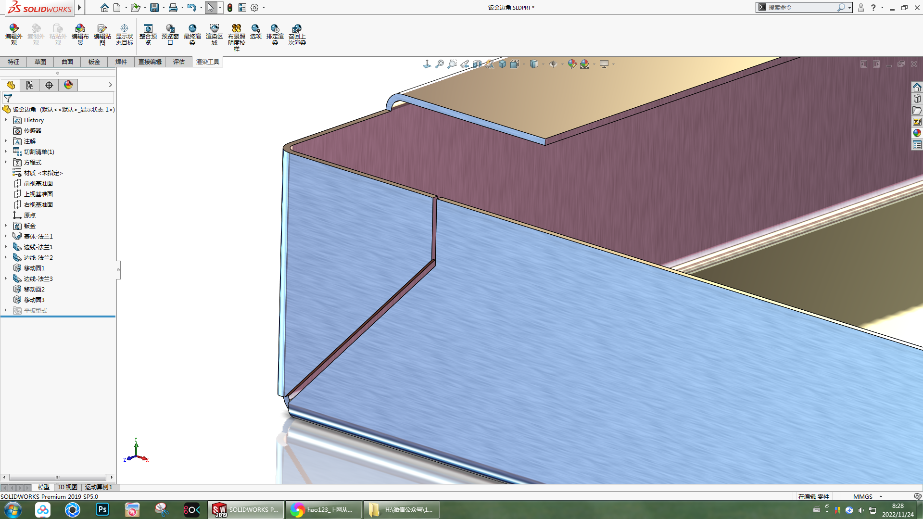Viewport: 923px width, 519px height.
Task: Open the 直接编辑 direct editing tab
Action: point(150,62)
